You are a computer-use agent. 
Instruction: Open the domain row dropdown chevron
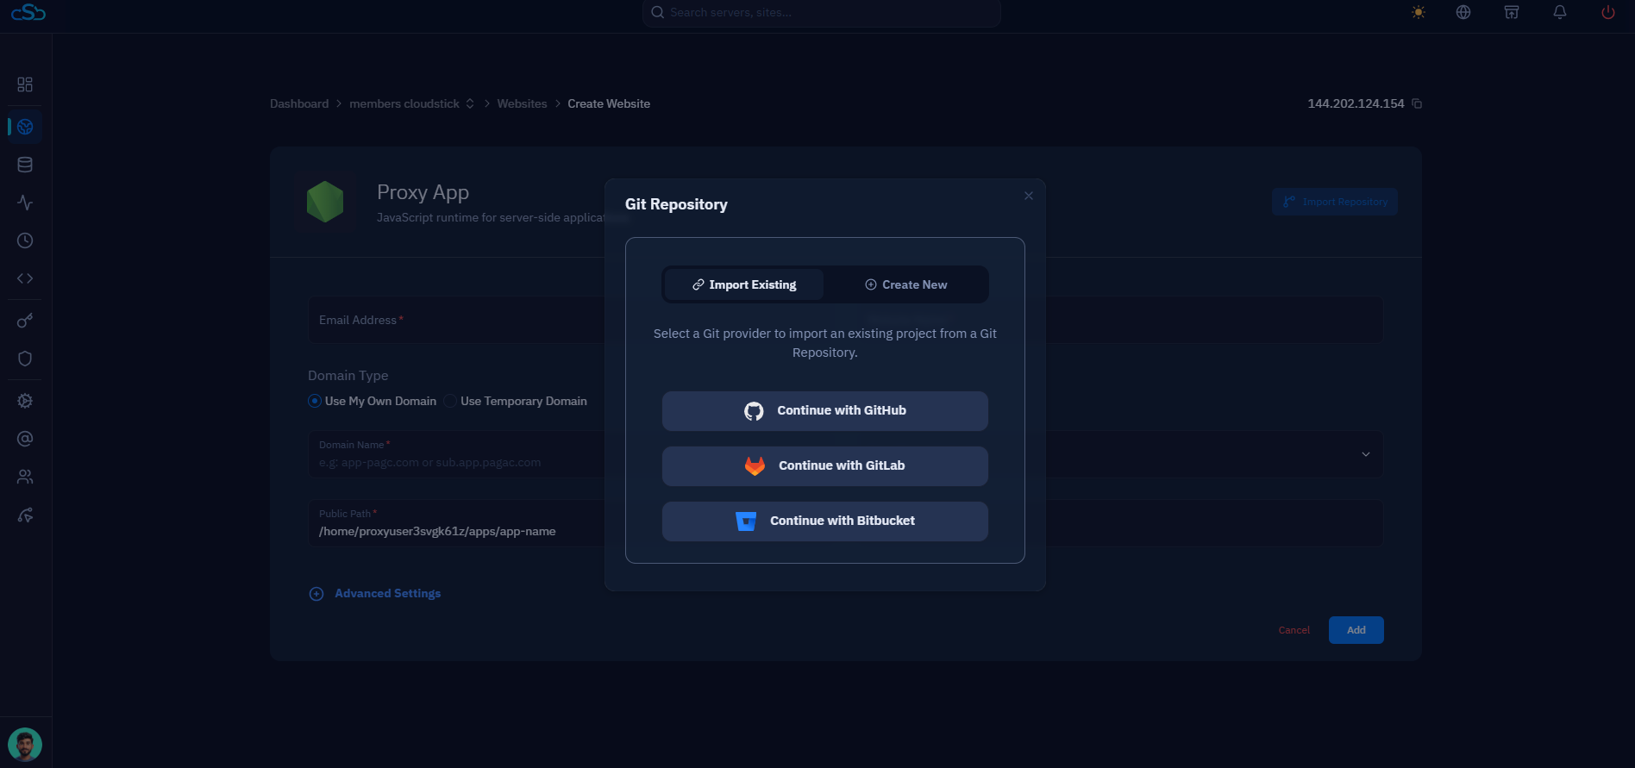click(x=1366, y=454)
